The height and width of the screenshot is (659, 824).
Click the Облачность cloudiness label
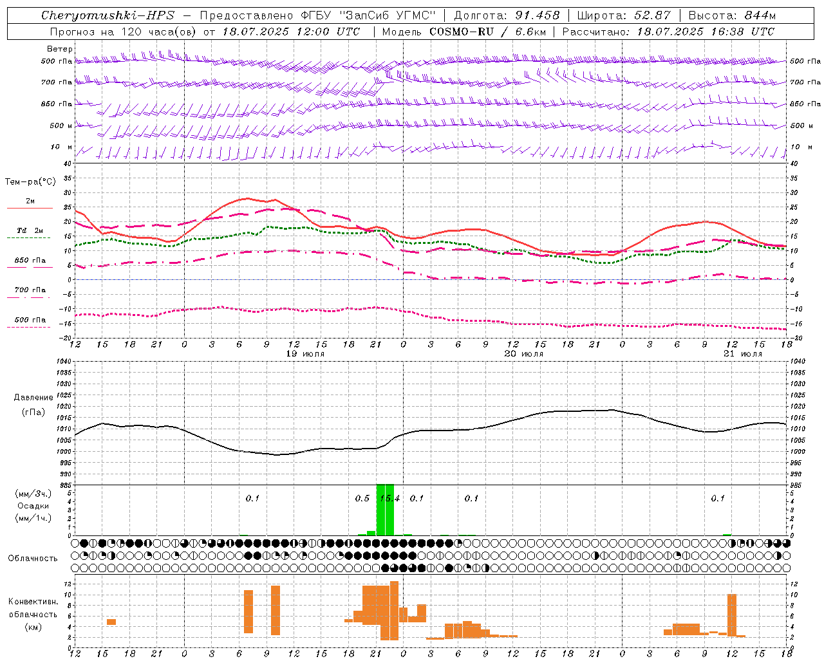pyautogui.click(x=33, y=559)
